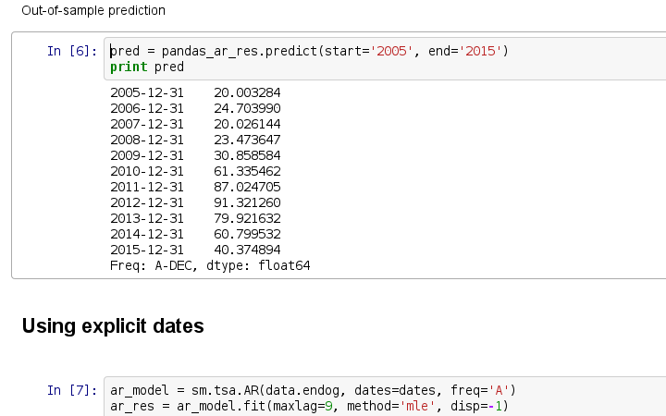The width and height of the screenshot is (666, 416).
Task: Select the In [7] cell prompt
Action: pyautogui.click(x=70, y=390)
